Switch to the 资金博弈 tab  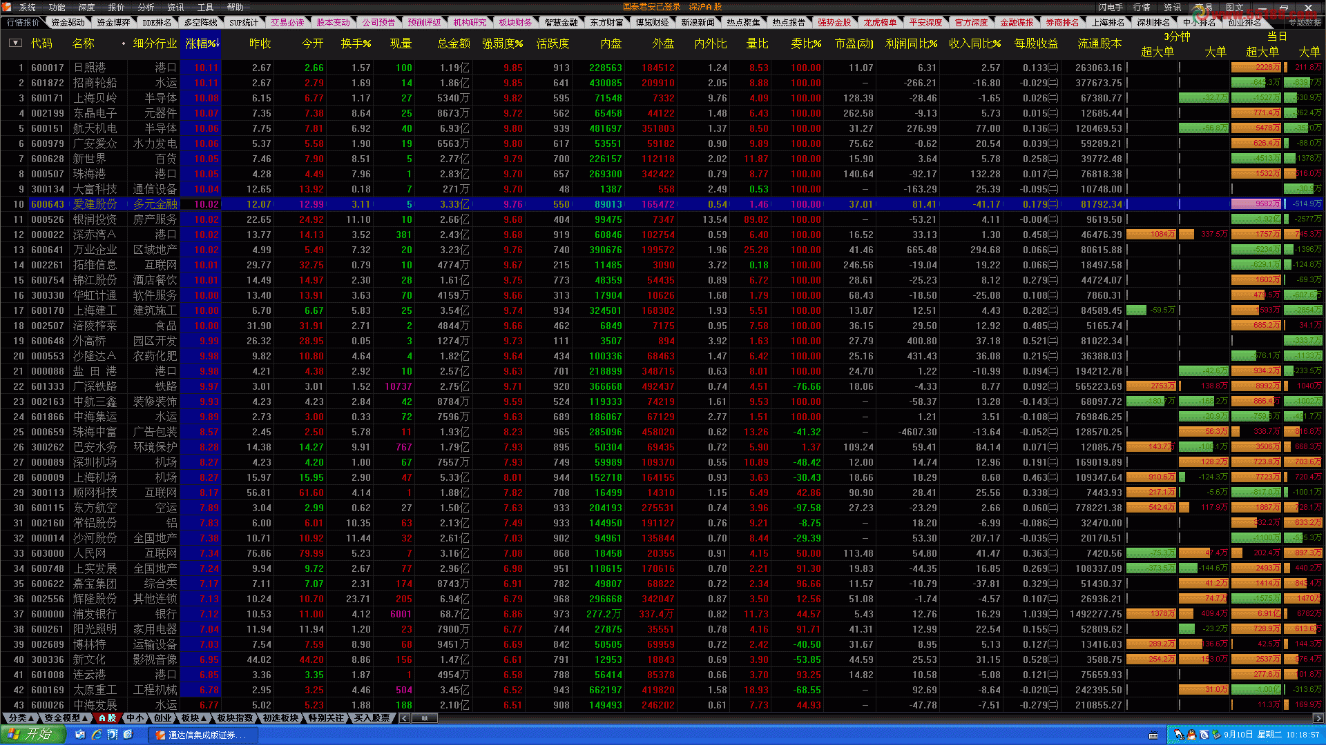[113, 22]
